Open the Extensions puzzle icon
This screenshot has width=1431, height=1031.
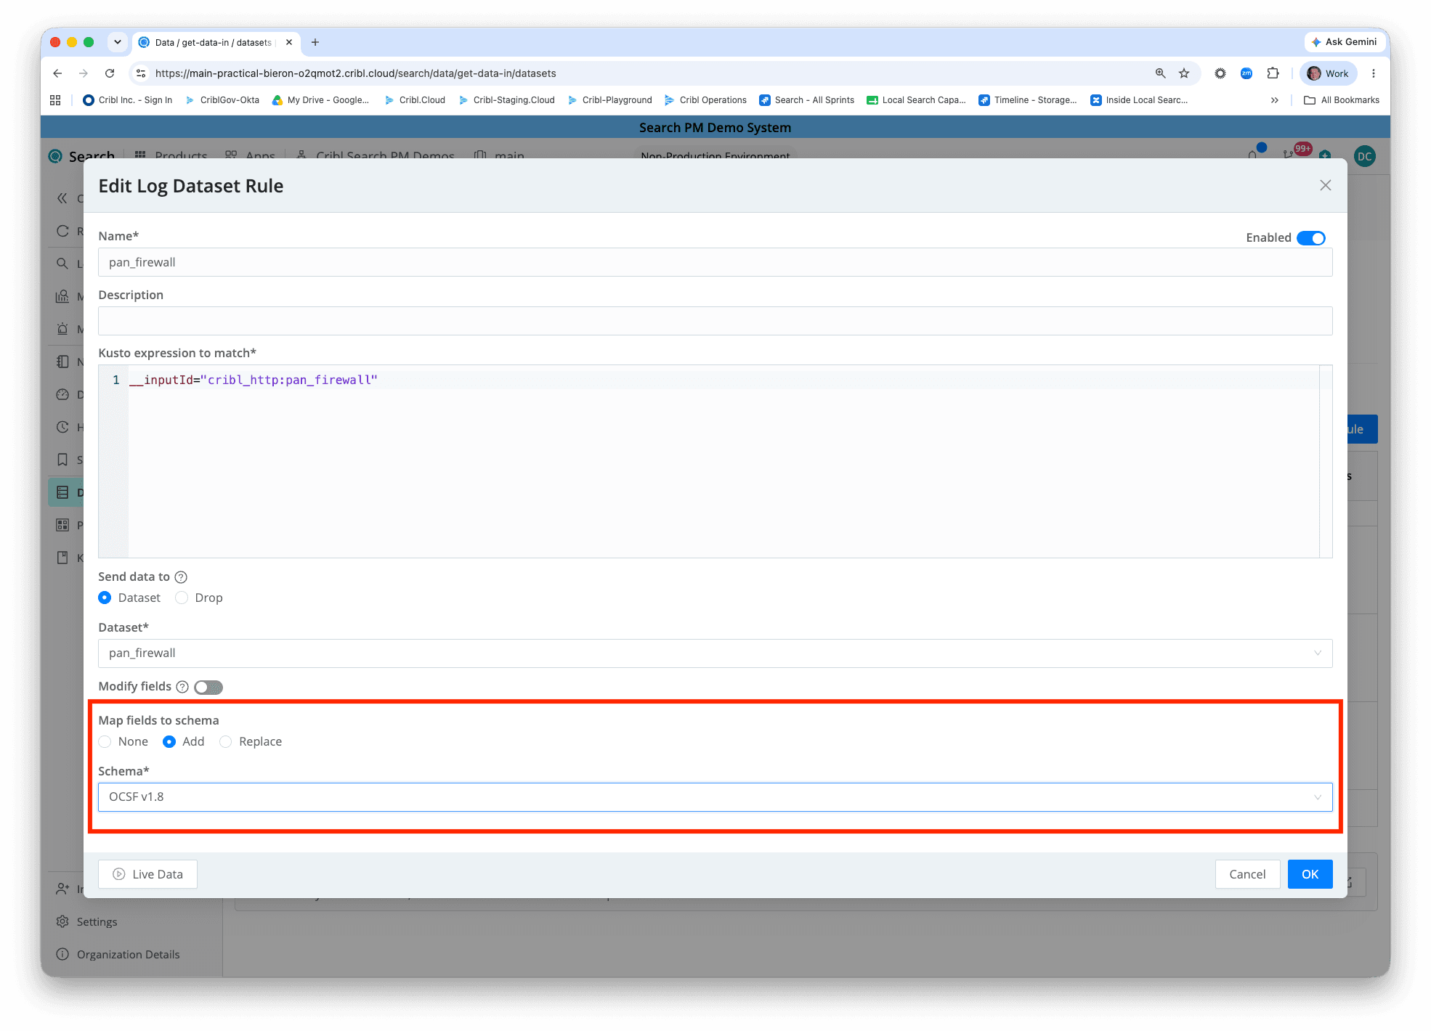[1273, 73]
